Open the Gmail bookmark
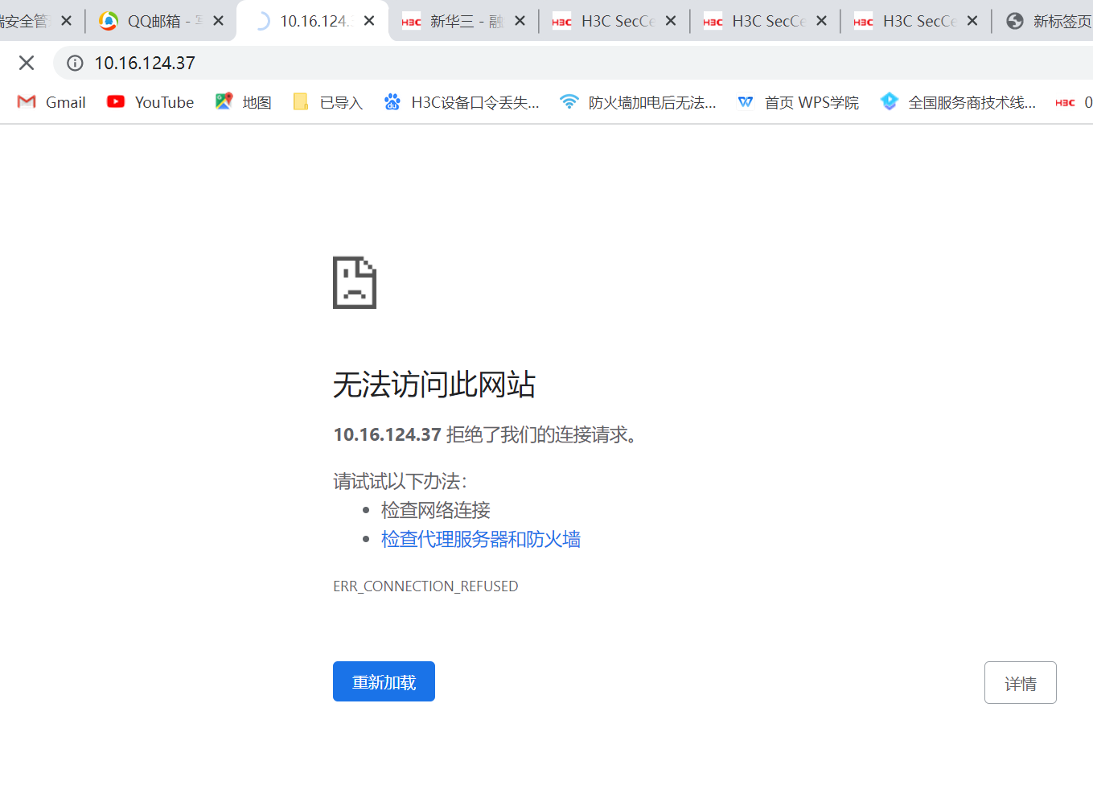The height and width of the screenshot is (798, 1093). coord(51,102)
